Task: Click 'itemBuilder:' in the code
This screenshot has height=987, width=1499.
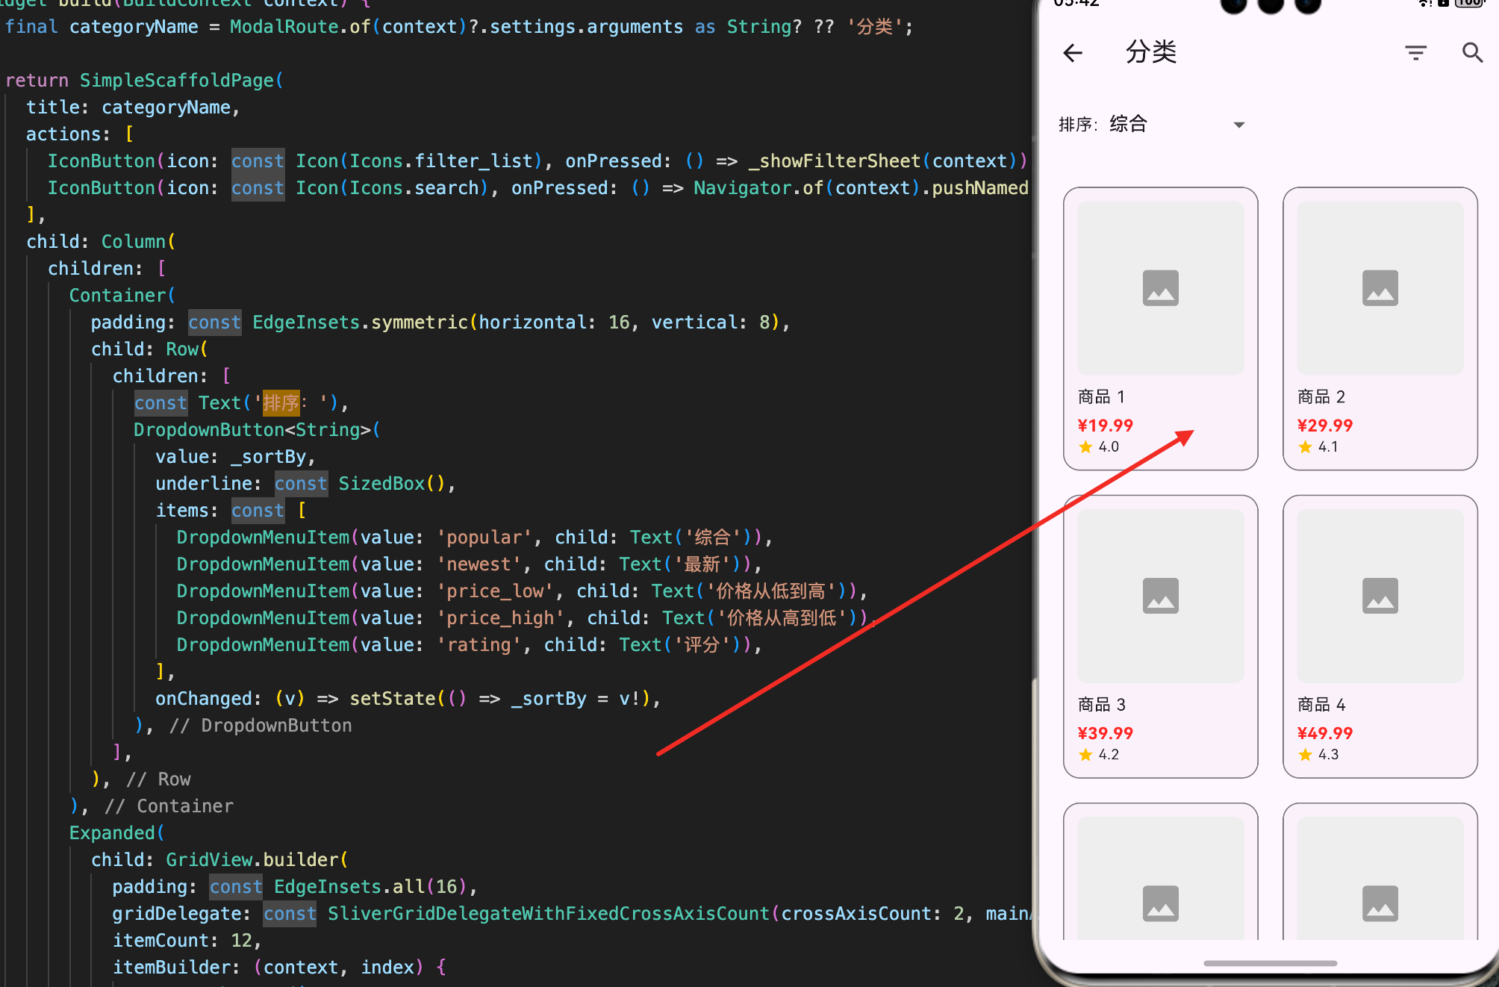Action: point(177,968)
